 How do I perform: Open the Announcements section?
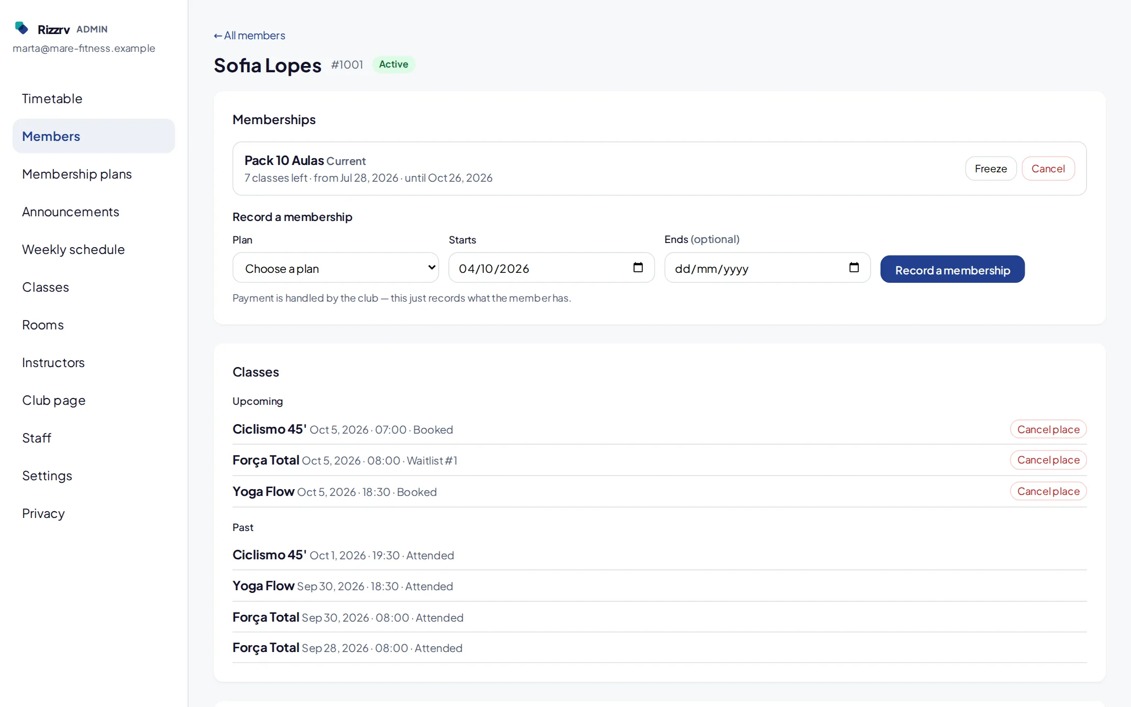tap(94, 212)
